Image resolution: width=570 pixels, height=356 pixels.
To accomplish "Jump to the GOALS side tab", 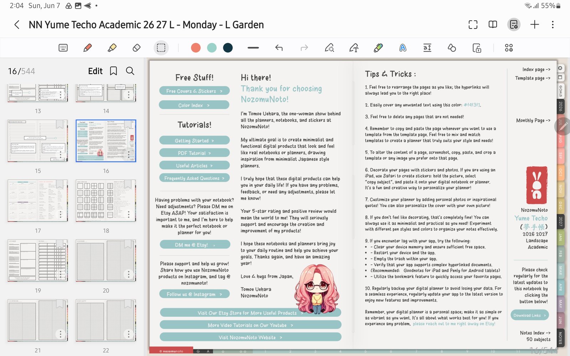I will pyautogui.click(x=561, y=90).
